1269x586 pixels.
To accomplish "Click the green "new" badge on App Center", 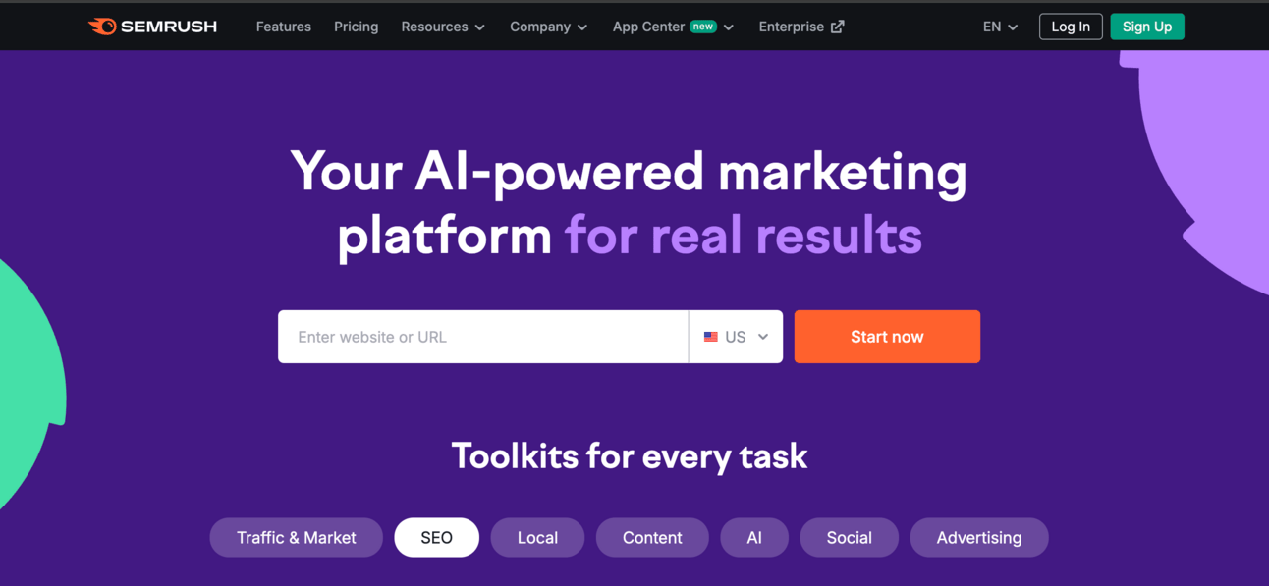I will pos(703,27).
